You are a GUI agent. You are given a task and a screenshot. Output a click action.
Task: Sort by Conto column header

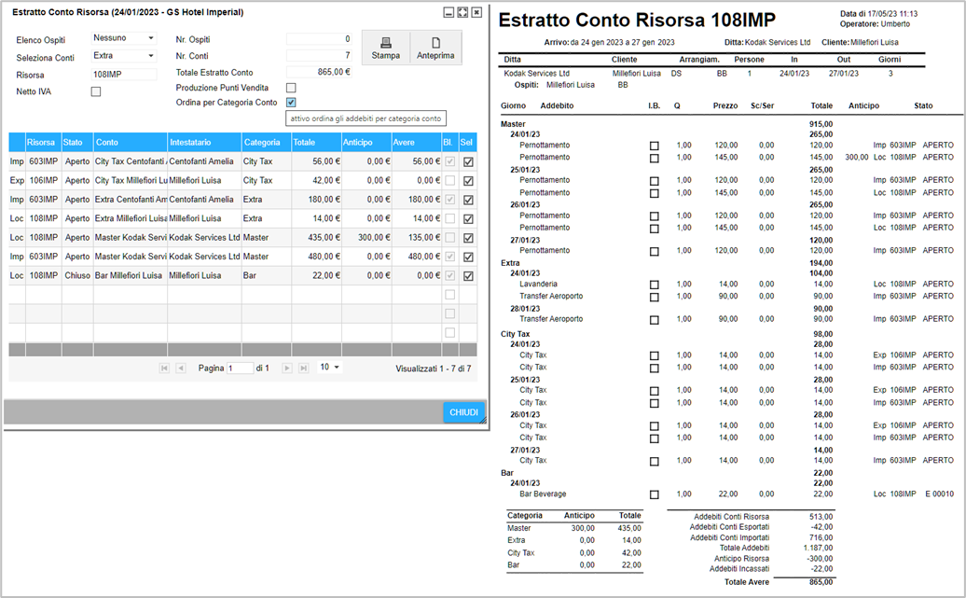[130, 143]
